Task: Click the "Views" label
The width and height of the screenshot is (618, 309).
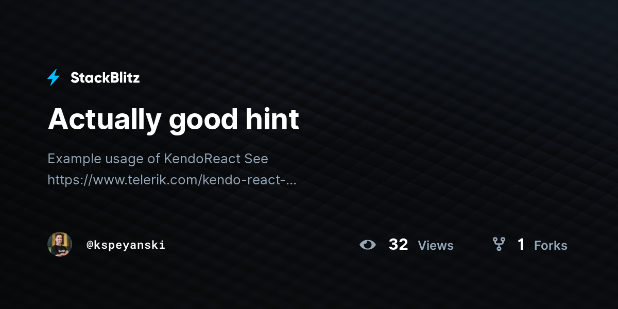Action: (x=436, y=246)
